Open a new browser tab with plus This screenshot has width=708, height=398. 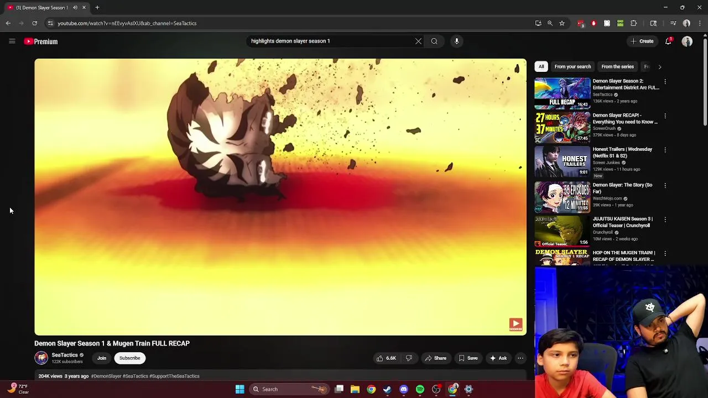tap(97, 7)
